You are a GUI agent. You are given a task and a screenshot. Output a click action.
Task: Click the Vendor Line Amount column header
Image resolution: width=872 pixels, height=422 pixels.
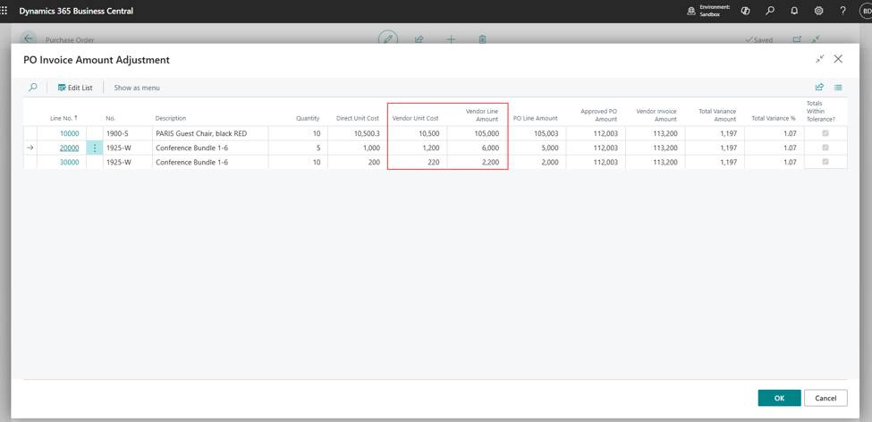point(481,115)
